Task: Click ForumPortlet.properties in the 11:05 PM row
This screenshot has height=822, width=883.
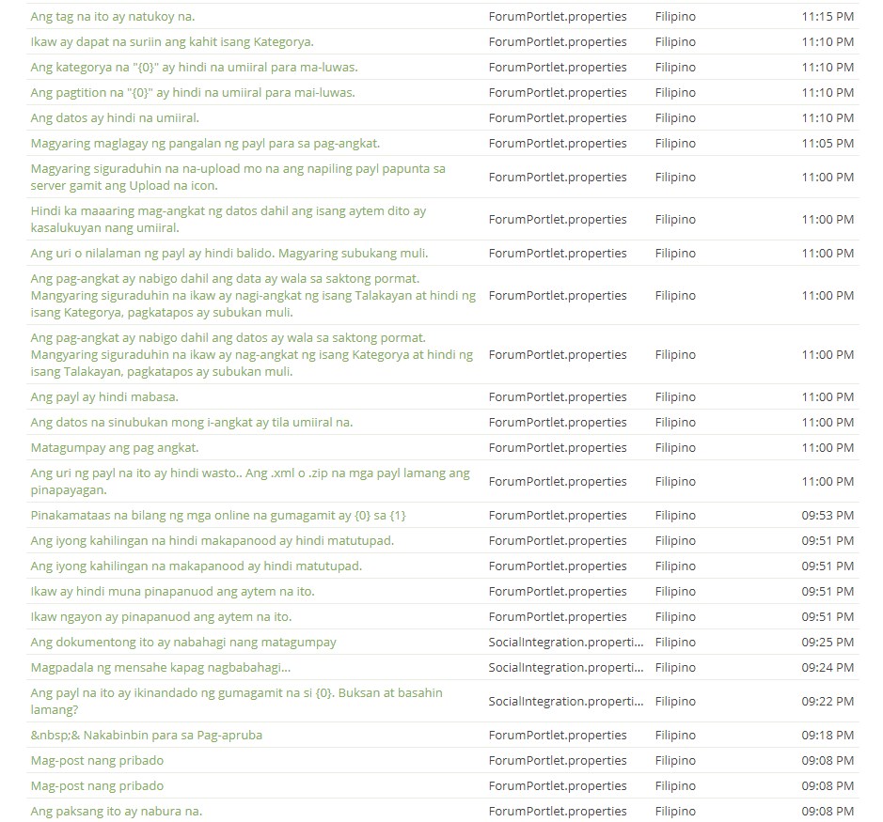Action: [558, 144]
